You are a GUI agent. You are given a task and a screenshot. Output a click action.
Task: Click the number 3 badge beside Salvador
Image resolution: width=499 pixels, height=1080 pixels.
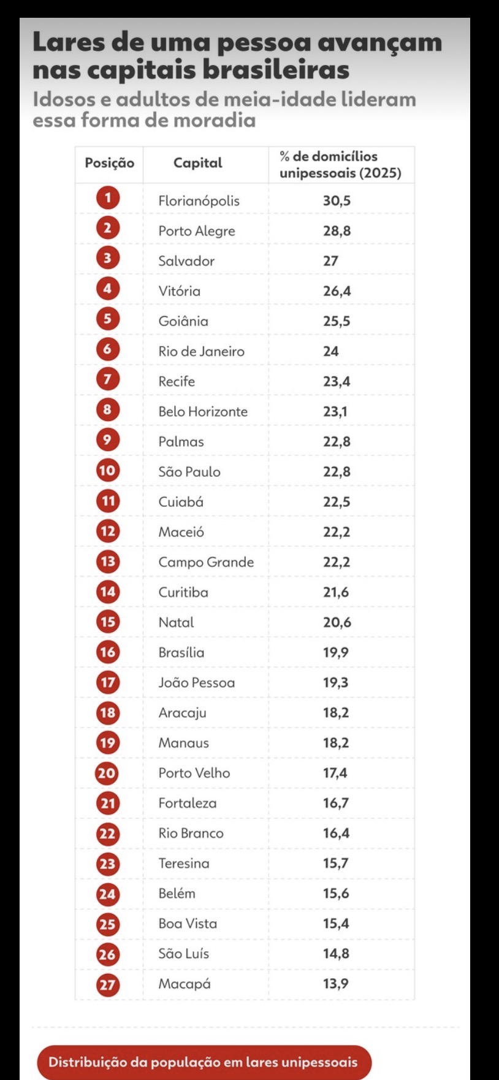point(108,258)
